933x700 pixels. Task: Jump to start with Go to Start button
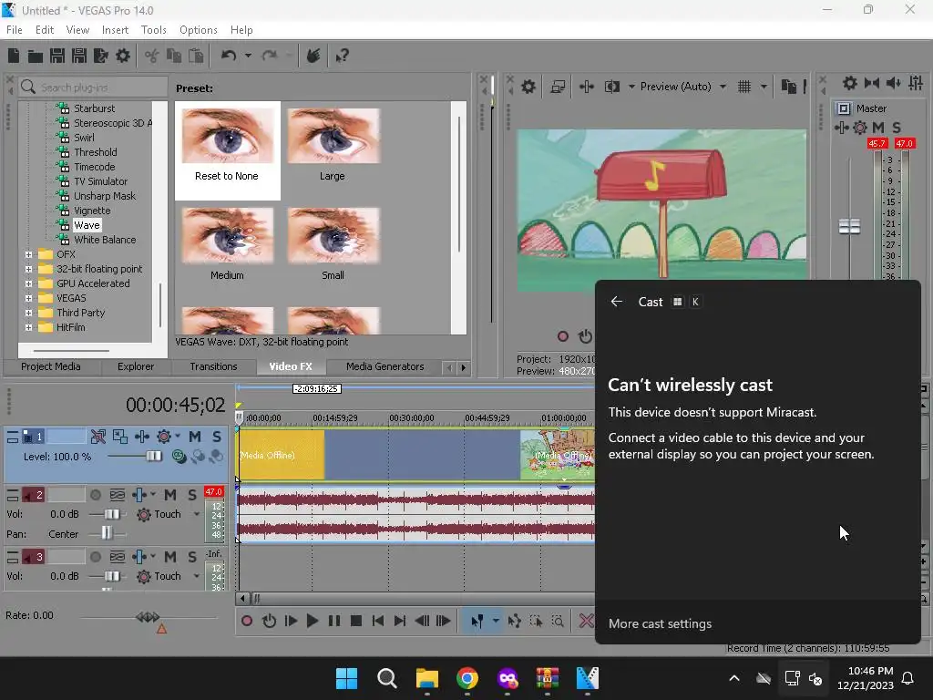tap(378, 621)
